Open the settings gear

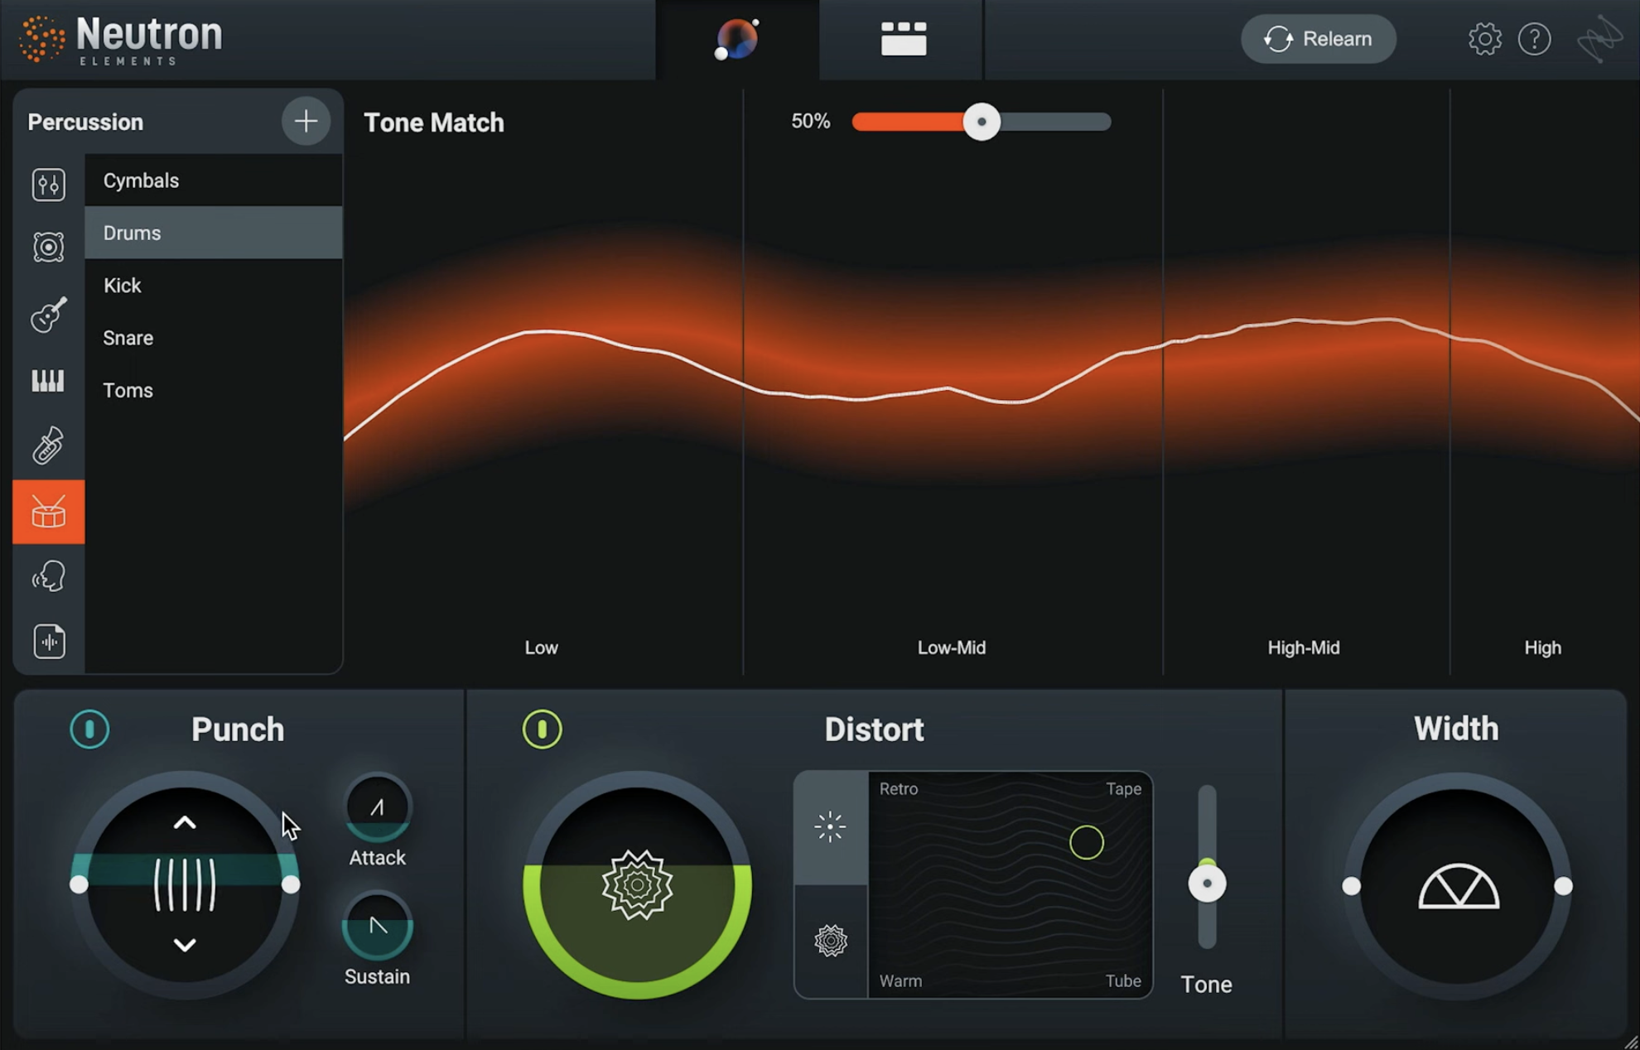pos(1484,38)
